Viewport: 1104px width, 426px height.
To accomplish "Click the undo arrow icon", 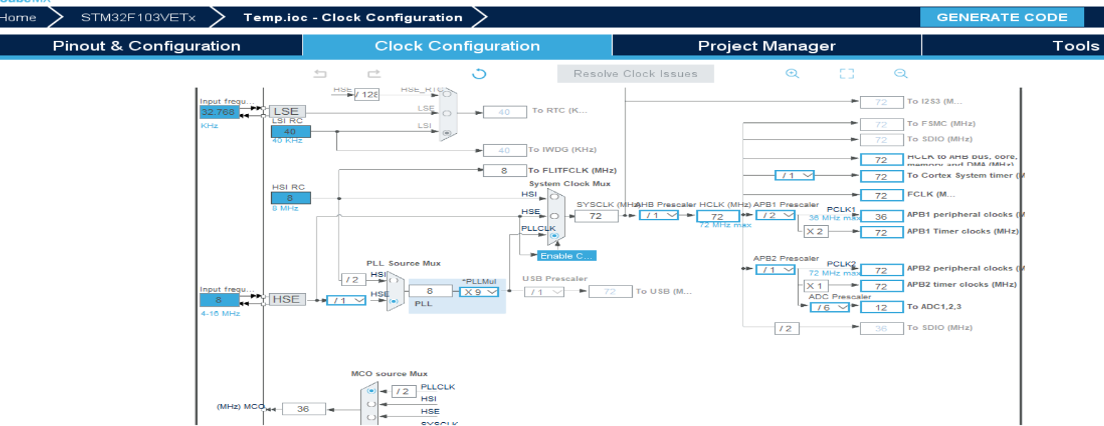I will coord(320,74).
